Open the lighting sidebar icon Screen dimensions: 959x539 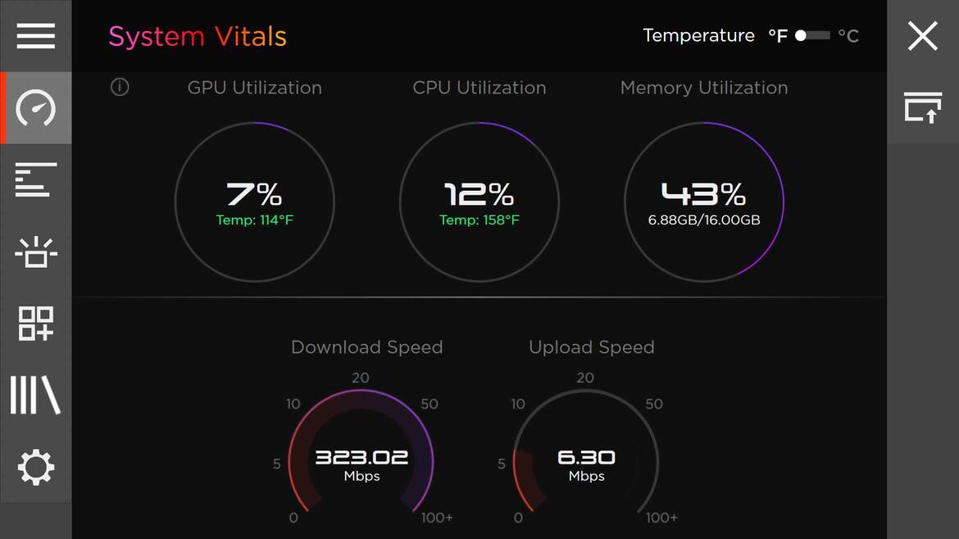pyautogui.click(x=35, y=251)
